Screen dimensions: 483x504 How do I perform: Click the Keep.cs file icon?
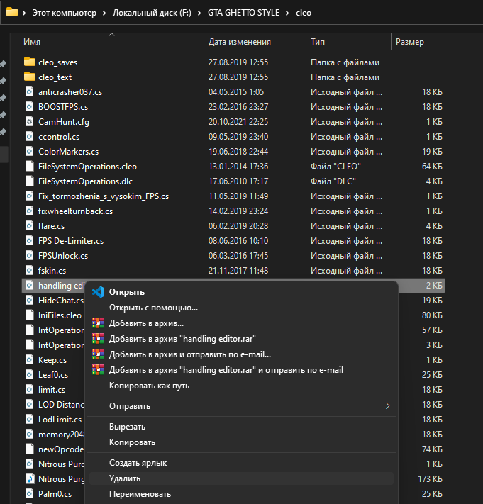point(30,359)
